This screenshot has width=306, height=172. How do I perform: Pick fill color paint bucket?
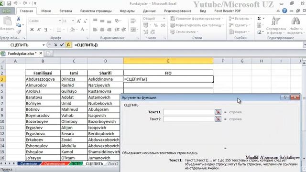tap(72, 30)
